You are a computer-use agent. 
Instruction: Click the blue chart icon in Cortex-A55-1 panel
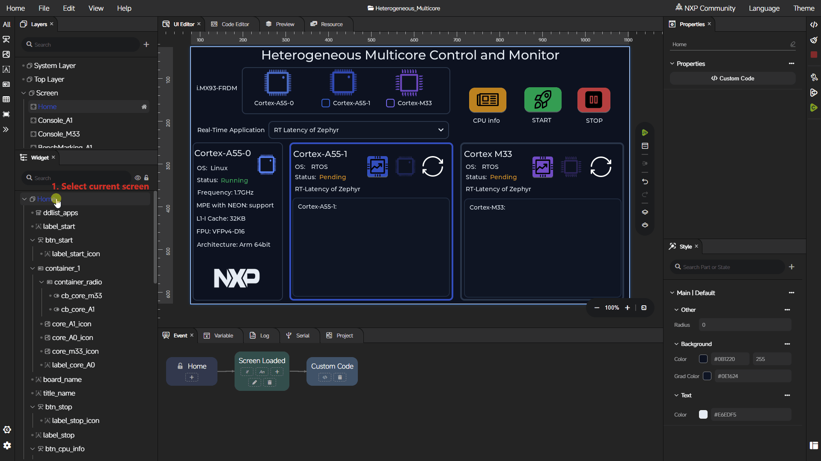pos(378,166)
